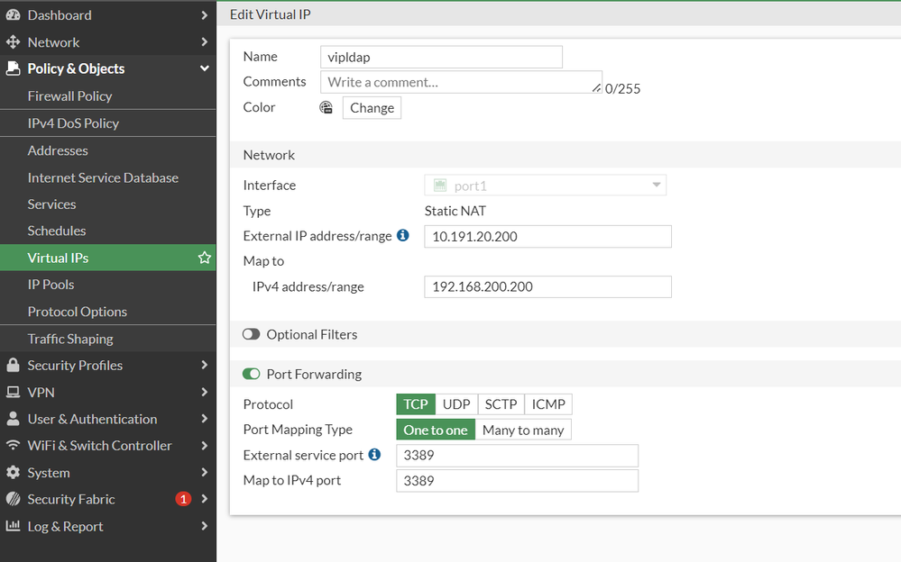Image resolution: width=901 pixels, height=562 pixels.
Task: Select the UDP protocol option
Action: point(456,404)
